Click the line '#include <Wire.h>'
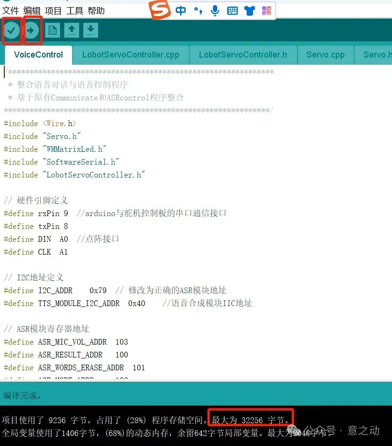The image size is (392, 446). pyautogui.click(x=40, y=123)
